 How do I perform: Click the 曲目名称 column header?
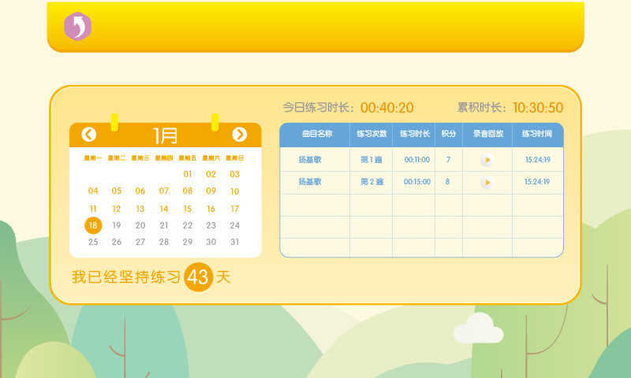315,135
